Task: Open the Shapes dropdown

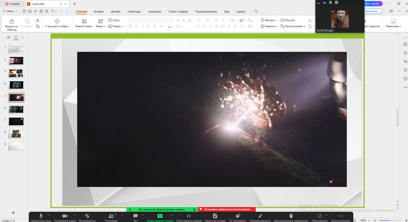Action: [269, 20]
